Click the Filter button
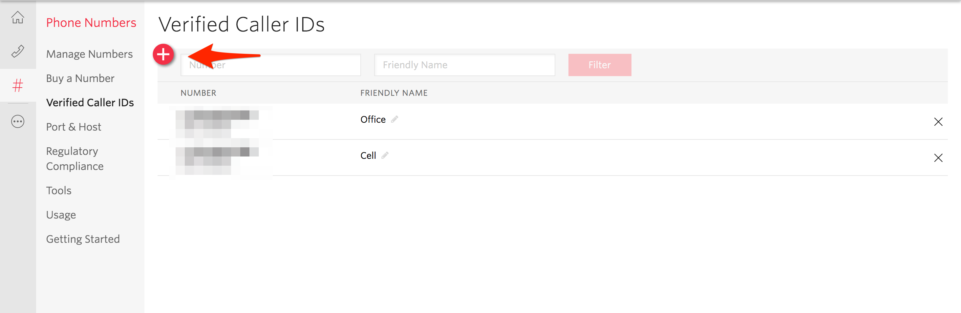The image size is (961, 313). pyautogui.click(x=600, y=65)
